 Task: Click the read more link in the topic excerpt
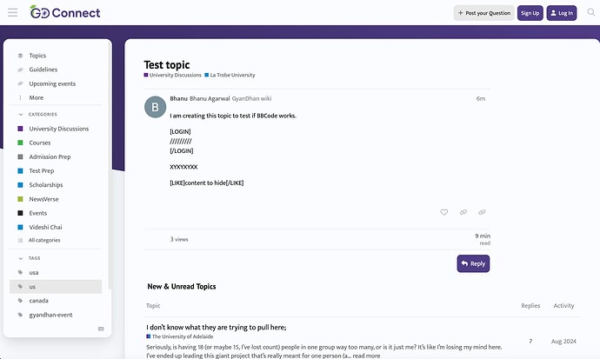(x=367, y=356)
